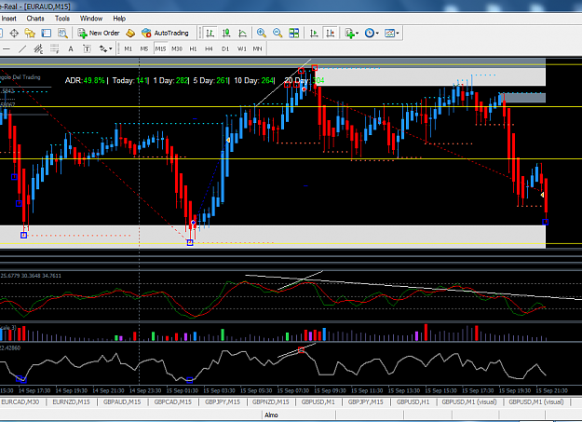
Task: Select the equidistant channel tool
Action: [x=38, y=48]
